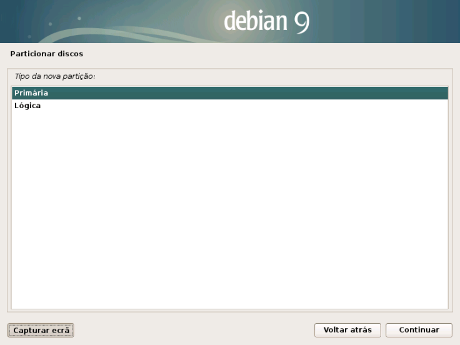Click blank space right of Primária row
460x345 pixels.
click(x=250, y=93)
